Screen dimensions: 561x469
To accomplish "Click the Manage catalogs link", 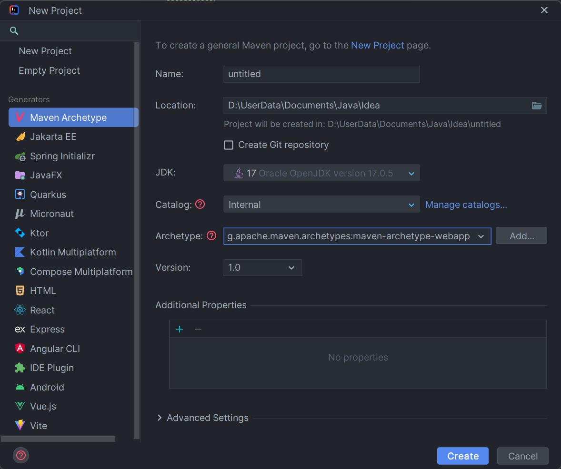I will [x=466, y=205].
